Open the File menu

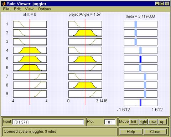pyautogui.click(x=6, y=9)
